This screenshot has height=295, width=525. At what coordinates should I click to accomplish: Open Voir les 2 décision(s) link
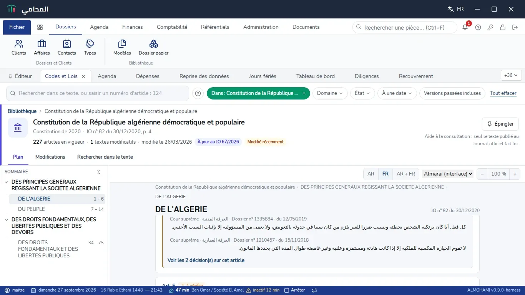[x=206, y=260]
